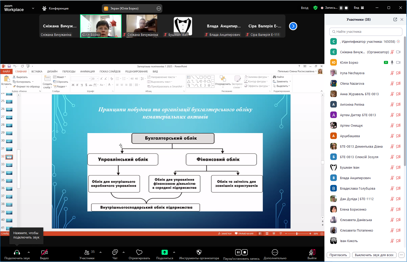Expand the Share options arrow
Image resolution: width=407 pixels, height=262 pixels.
click(x=174, y=252)
